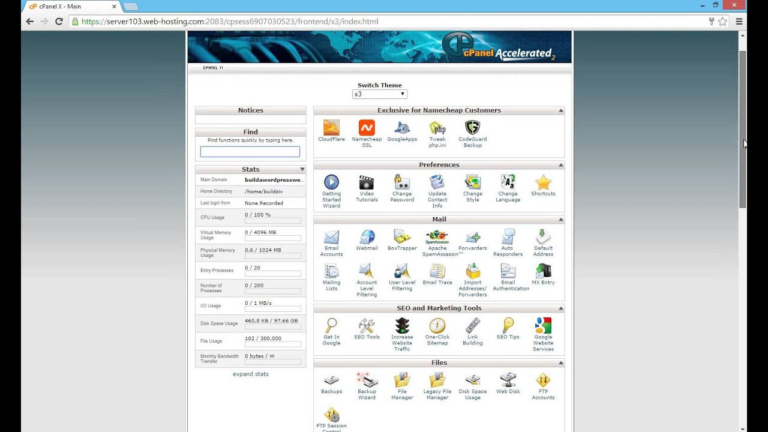768x432 pixels.
Task: Bookmark this page with star
Action: pos(723,22)
